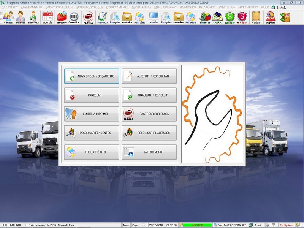This screenshot has width=304, height=228.
Task: Open the Funciona employees icon
Action: 33,17
